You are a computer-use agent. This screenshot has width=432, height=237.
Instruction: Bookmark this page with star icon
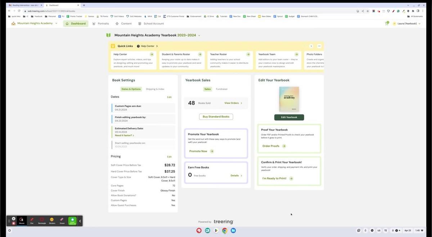click(368, 11)
